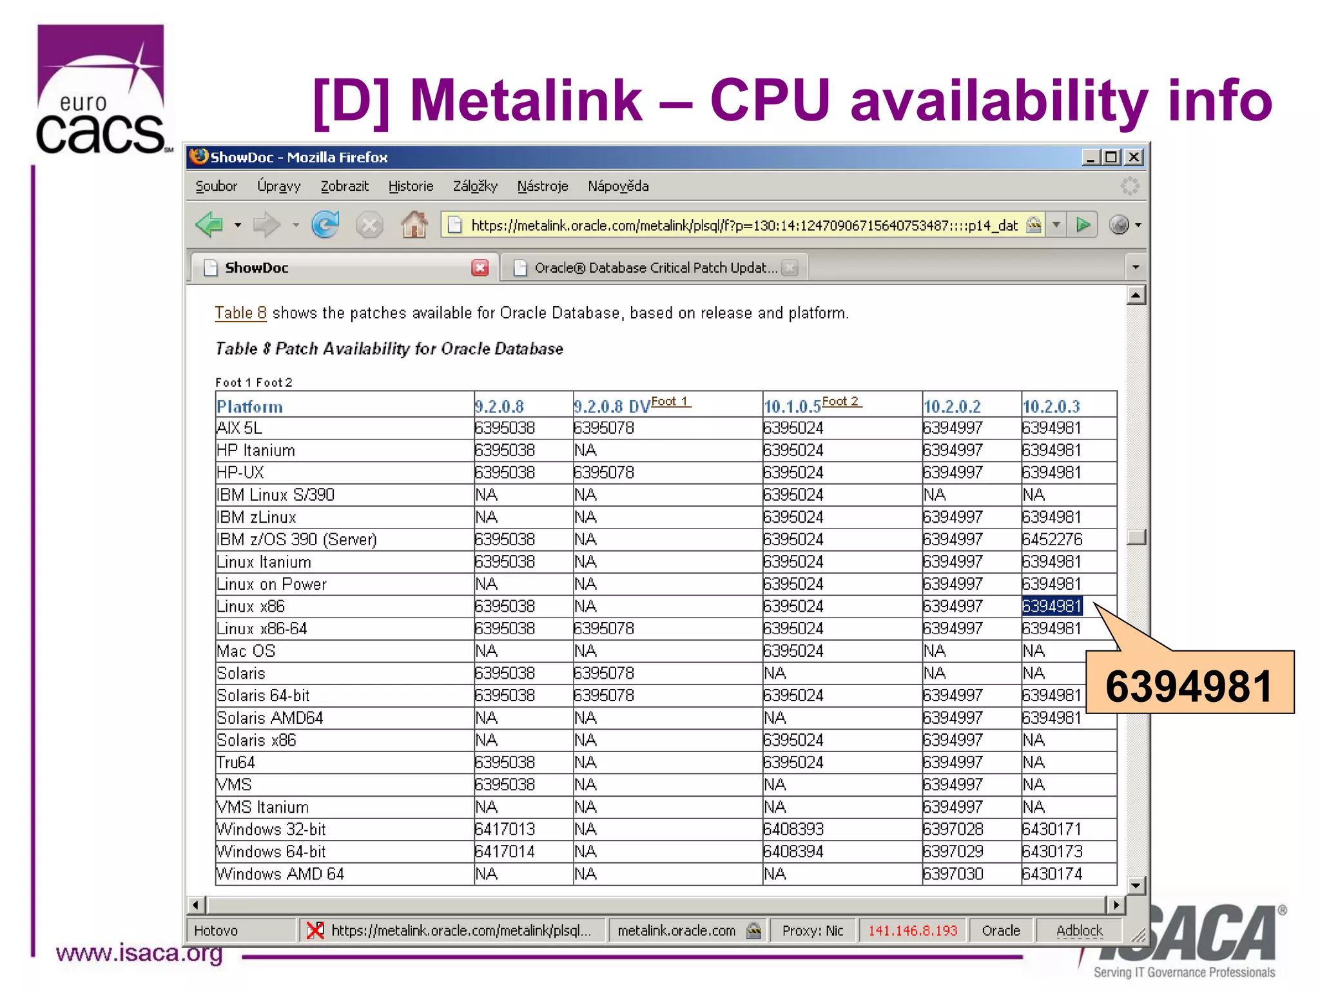Click 6408393 in the Windows 32-bit row
This screenshot has width=1320, height=990.
tap(793, 830)
